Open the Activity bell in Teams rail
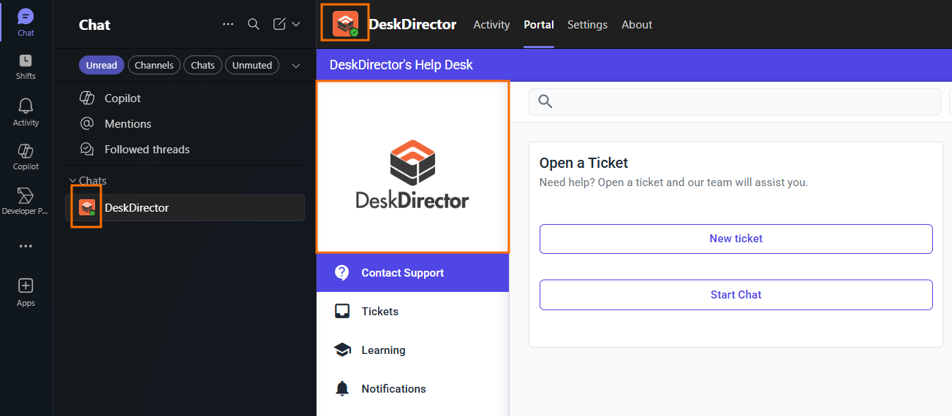Viewport: 952px width, 416px height. click(x=26, y=112)
